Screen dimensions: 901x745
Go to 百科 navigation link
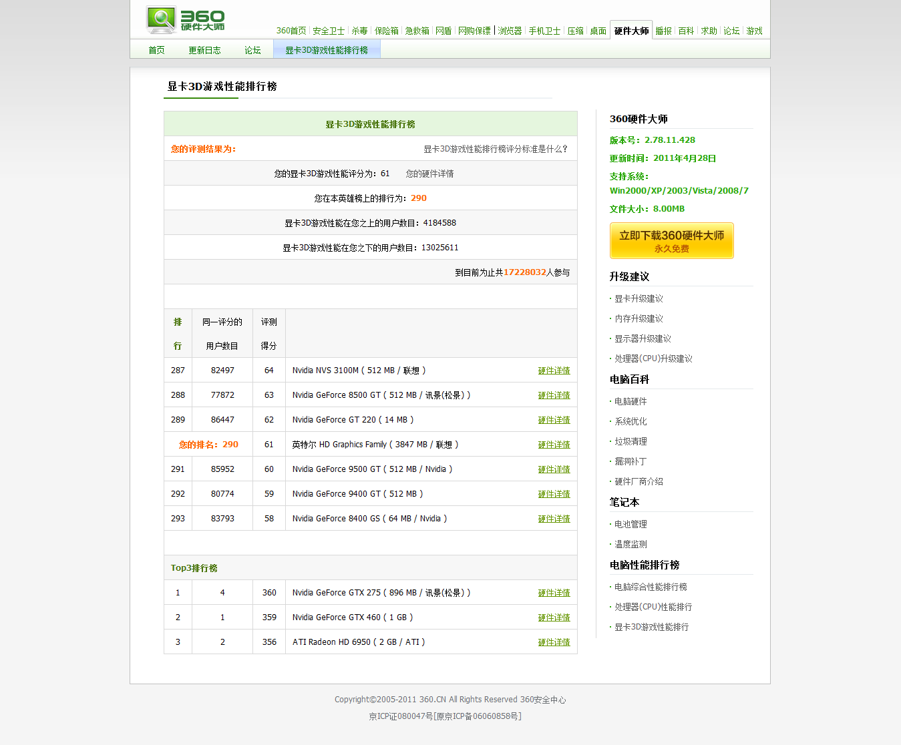click(x=686, y=31)
